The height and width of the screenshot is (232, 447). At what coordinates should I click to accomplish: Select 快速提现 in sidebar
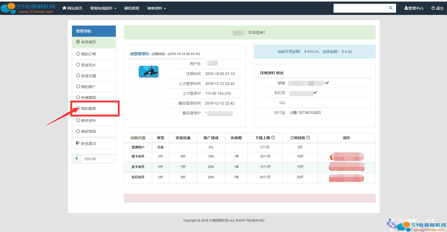(x=94, y=98)
